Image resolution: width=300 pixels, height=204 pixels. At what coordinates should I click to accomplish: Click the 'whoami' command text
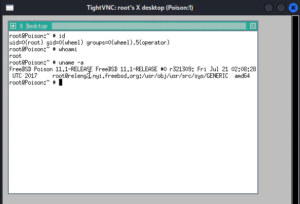(x=68, y=49)
